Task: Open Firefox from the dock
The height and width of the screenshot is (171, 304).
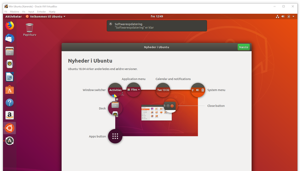Action: tap(10, 26)
